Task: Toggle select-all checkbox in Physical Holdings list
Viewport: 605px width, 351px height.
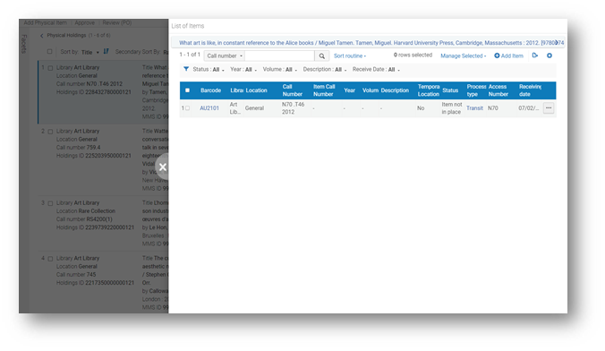Action: coord(49,51)
